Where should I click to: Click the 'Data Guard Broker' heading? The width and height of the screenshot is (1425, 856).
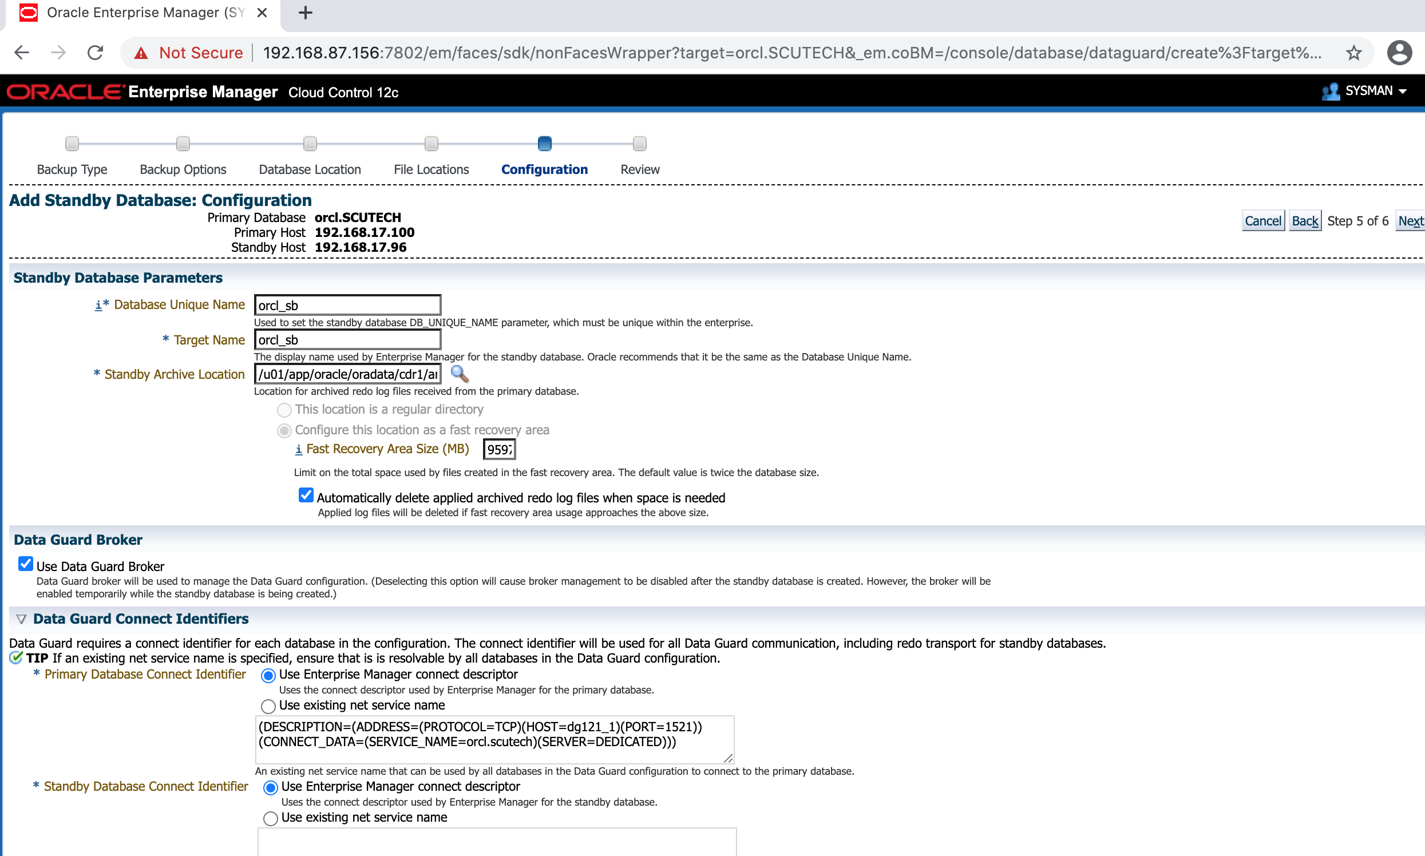pos(78,541)
